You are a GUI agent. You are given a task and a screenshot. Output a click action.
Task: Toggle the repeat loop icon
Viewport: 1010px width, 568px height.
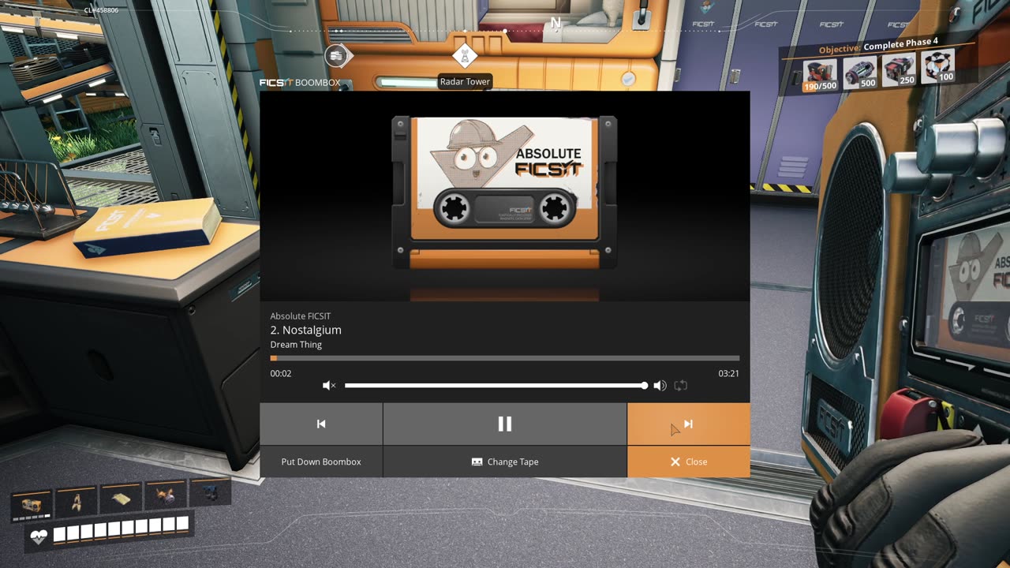pos(681,386)
